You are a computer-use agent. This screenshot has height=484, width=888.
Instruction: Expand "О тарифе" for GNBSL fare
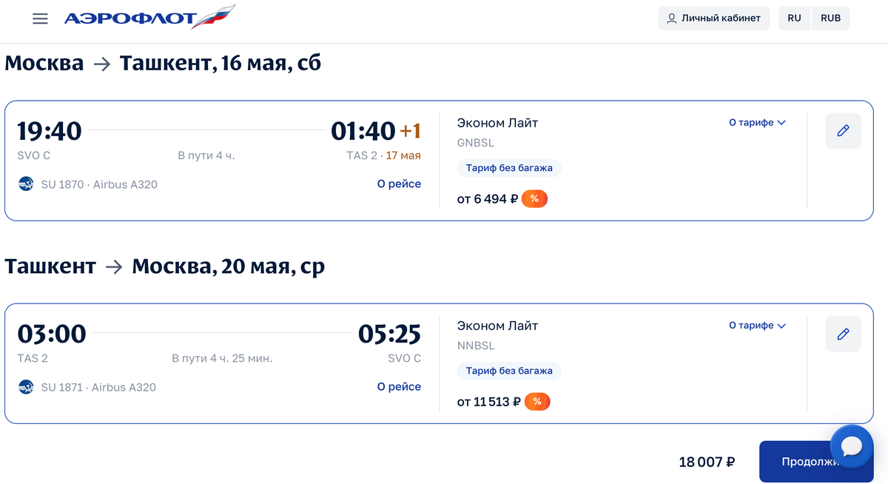click(x=757, y=123)
